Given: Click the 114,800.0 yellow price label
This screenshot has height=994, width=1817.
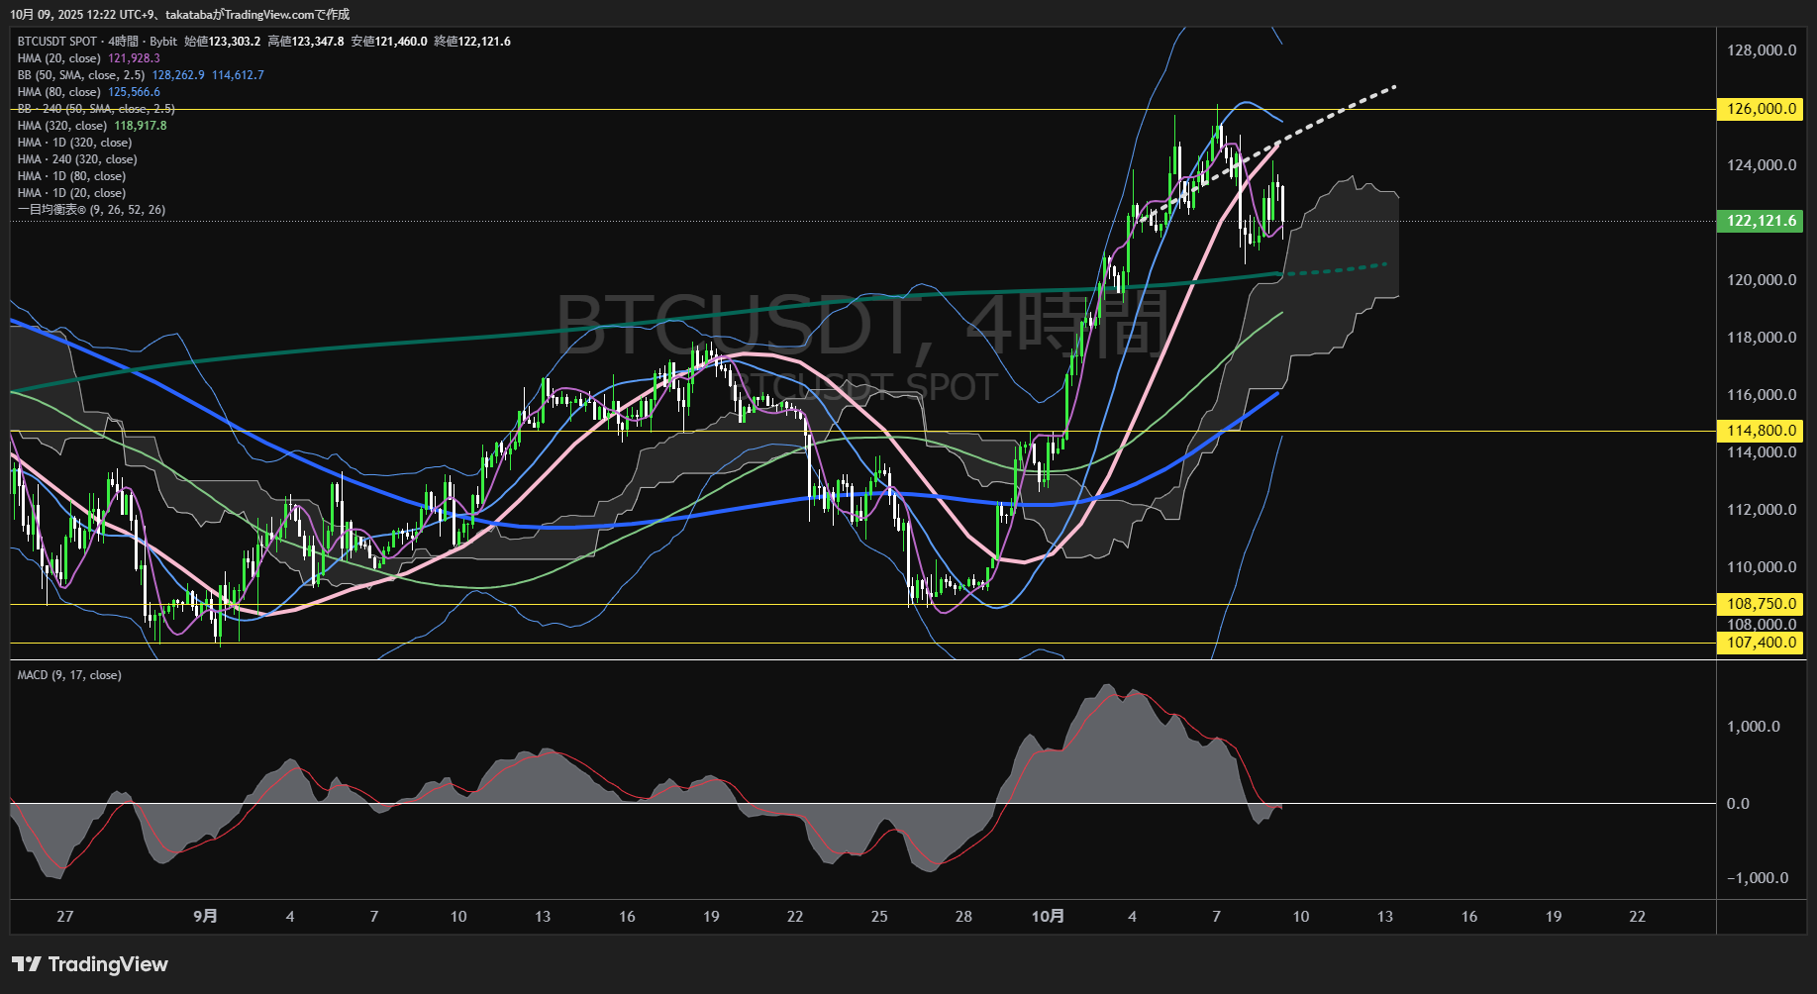Looking at the screenshot, I should [x=1761, y=431].
